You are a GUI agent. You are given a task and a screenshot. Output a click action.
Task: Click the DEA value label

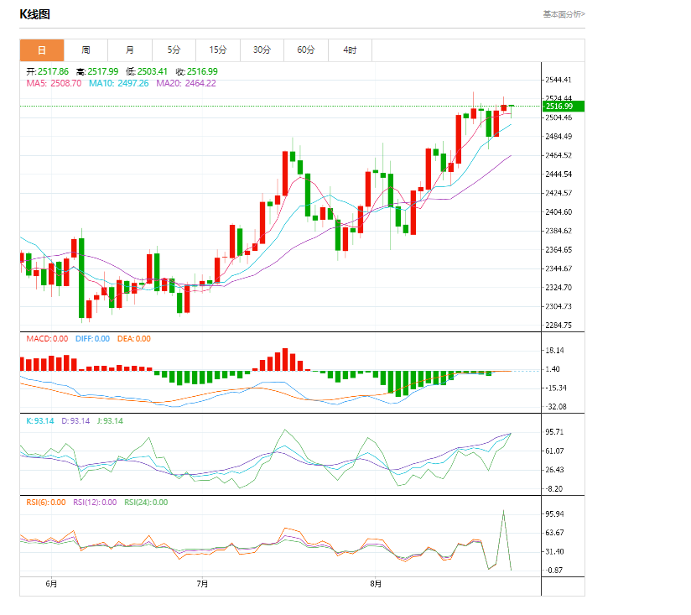coord(133,339)
